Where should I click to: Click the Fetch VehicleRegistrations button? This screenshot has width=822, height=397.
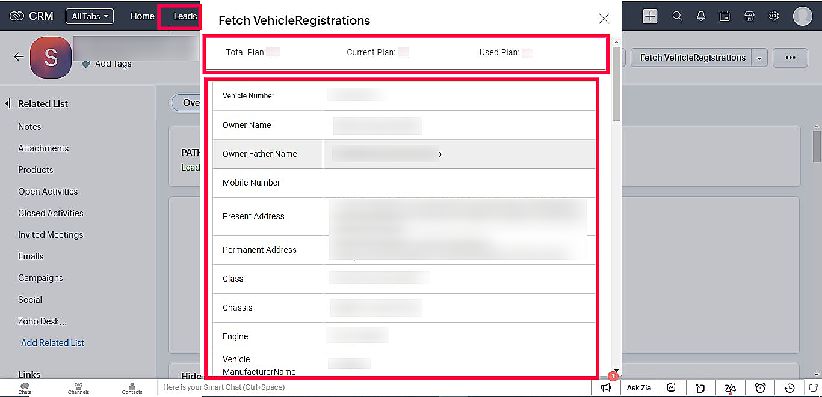tap(693, 58)
